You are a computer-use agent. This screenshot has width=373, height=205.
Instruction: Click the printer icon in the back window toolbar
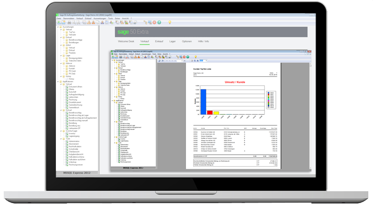[69, 22]
